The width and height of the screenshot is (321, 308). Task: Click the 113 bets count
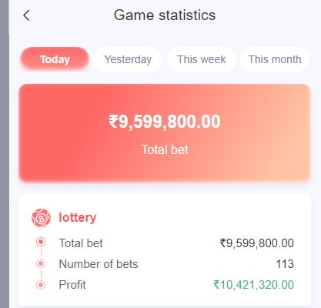285,264
